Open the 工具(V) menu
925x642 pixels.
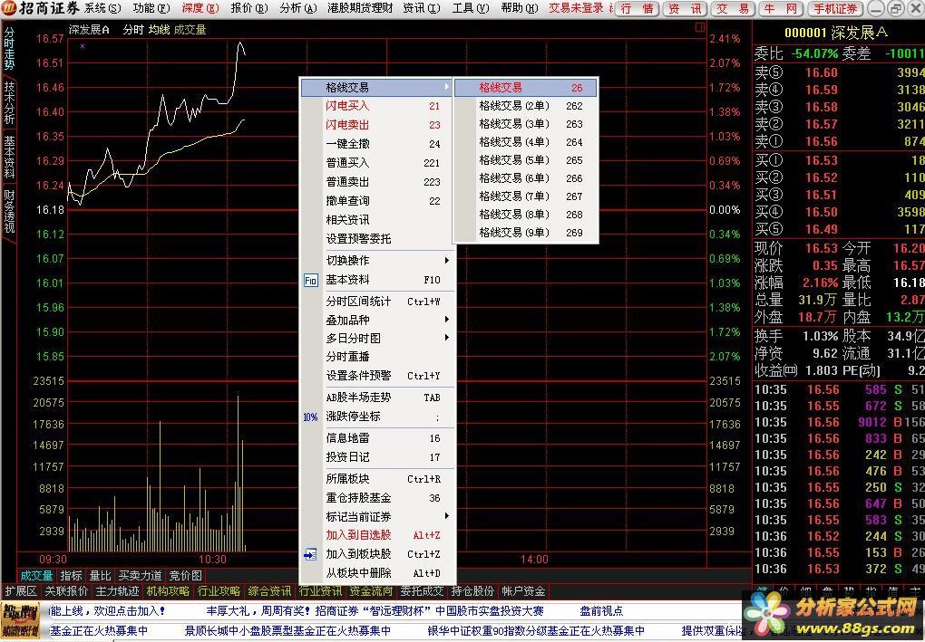point(471,8)
